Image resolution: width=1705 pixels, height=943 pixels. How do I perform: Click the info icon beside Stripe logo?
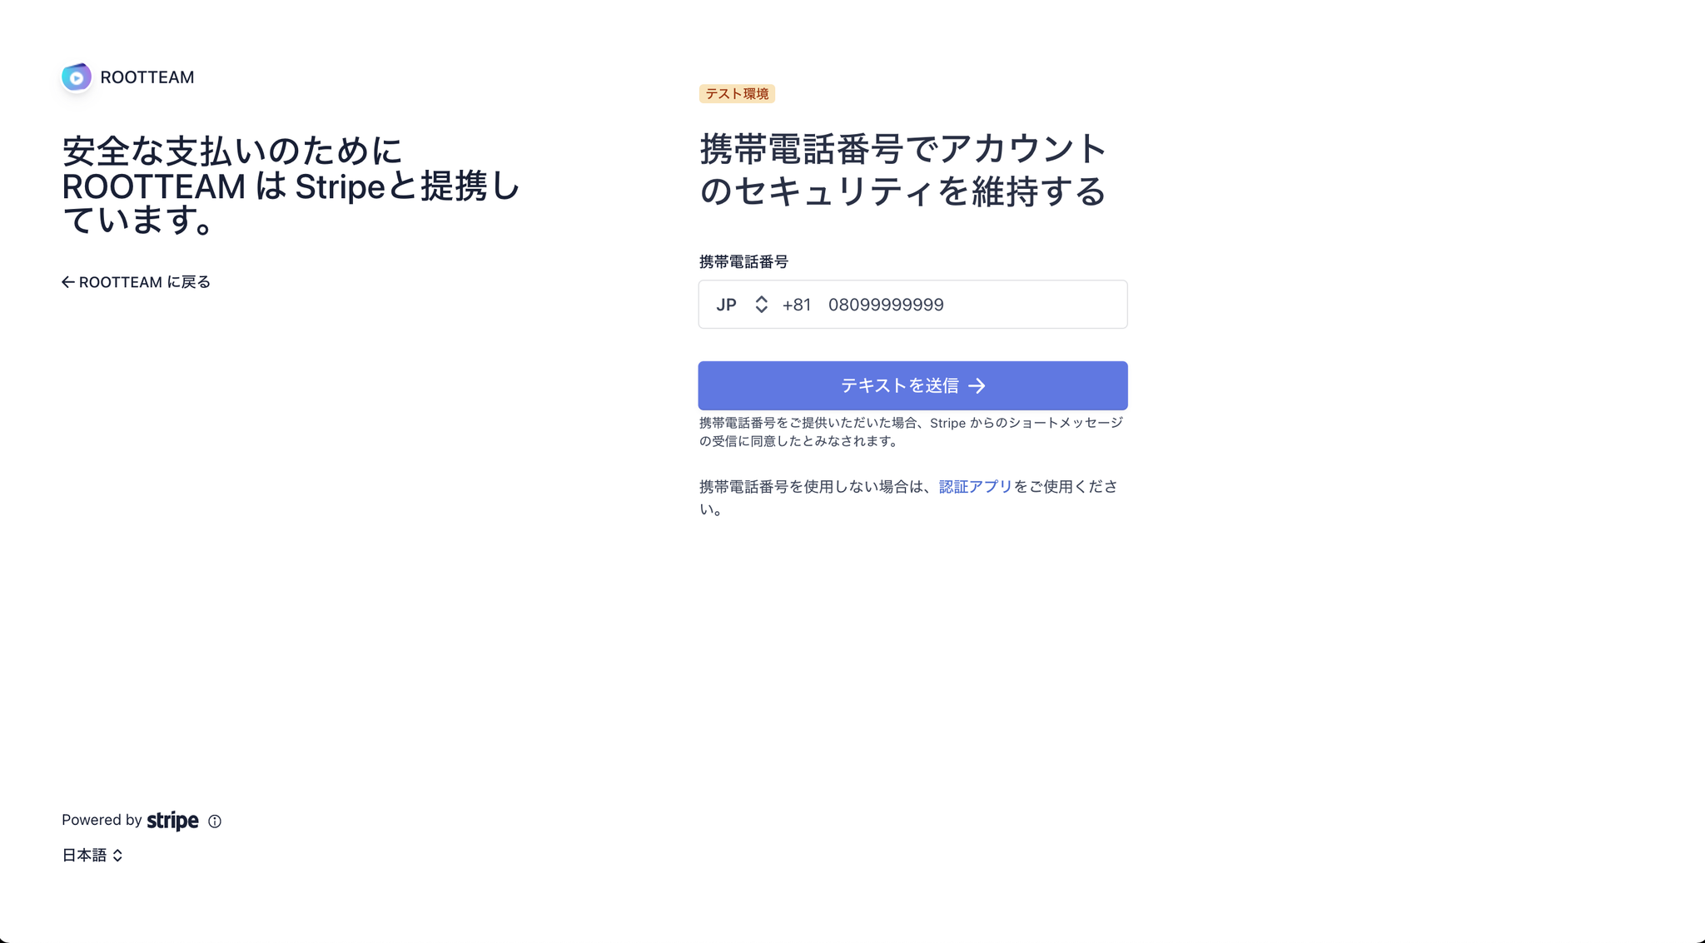point(215,821)
